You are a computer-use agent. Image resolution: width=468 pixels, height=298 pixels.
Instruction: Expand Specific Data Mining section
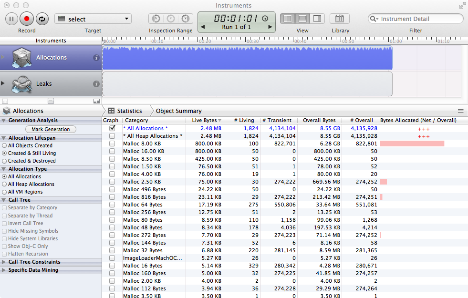[4, 270]
